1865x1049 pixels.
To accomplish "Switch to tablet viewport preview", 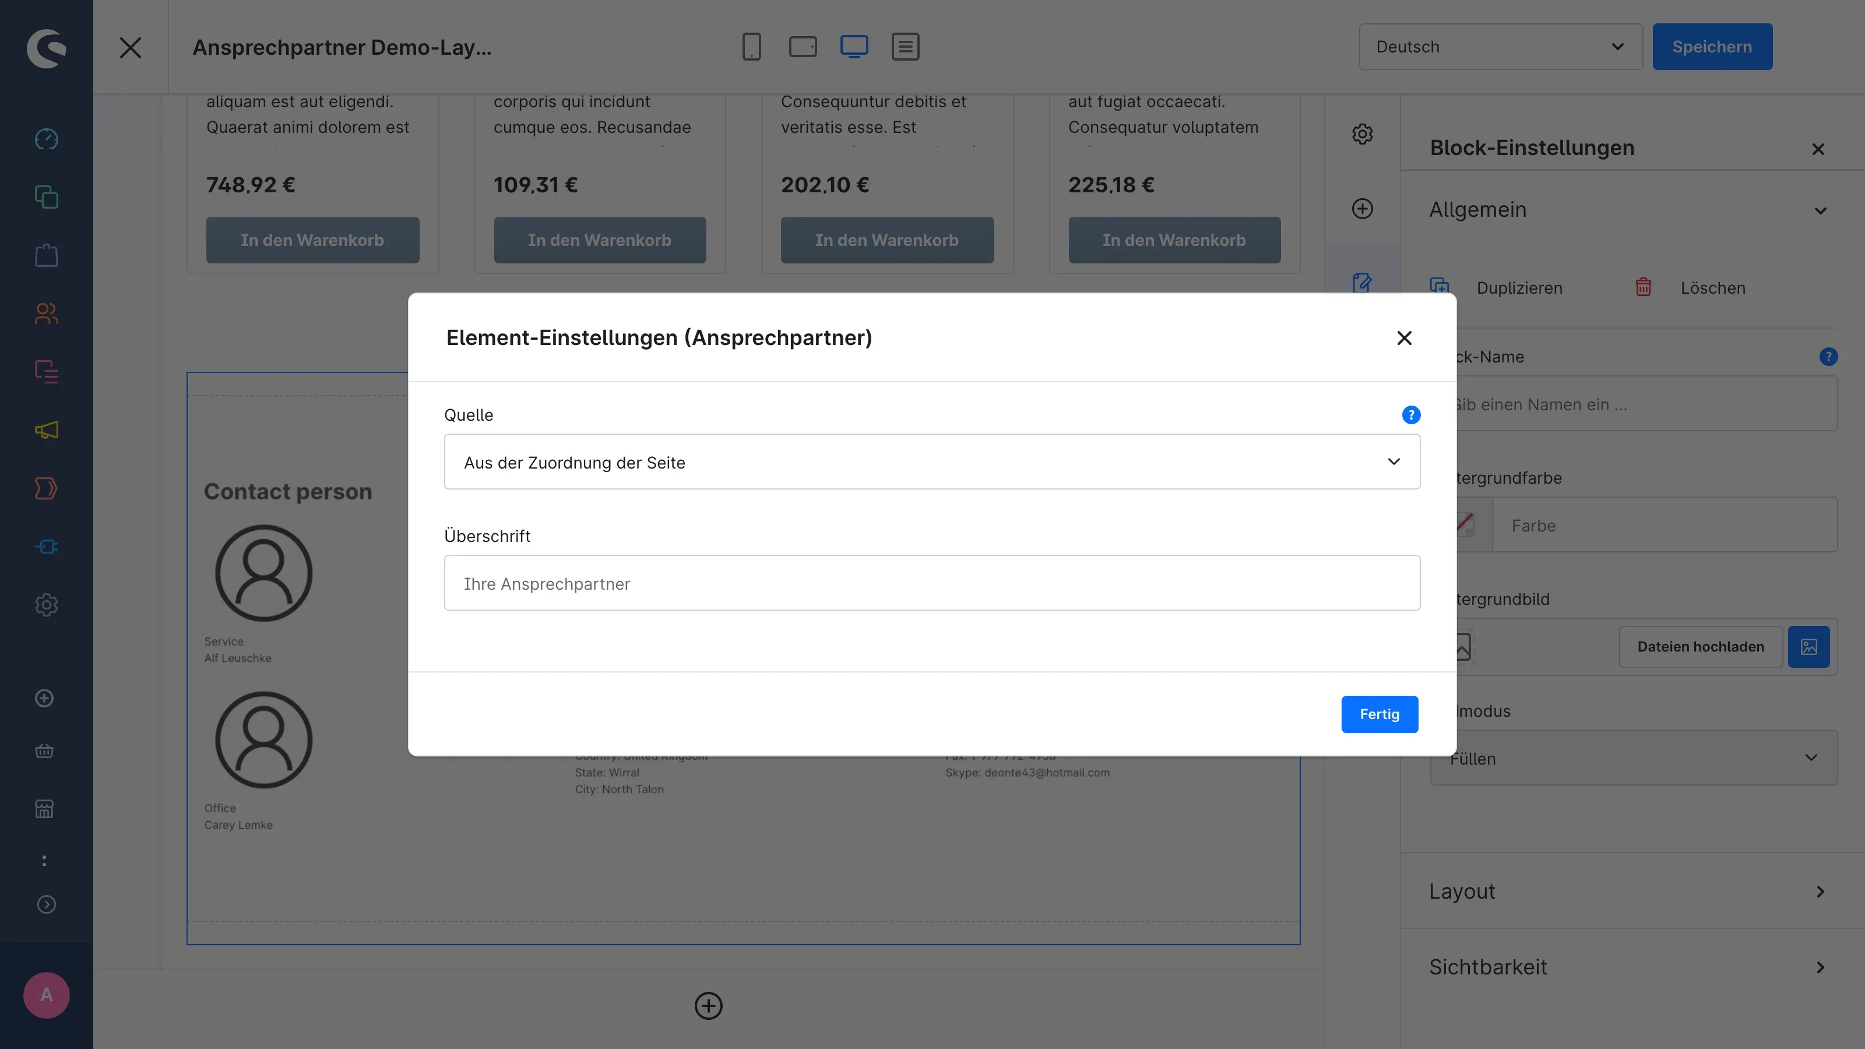I will (x=802, y=47).
